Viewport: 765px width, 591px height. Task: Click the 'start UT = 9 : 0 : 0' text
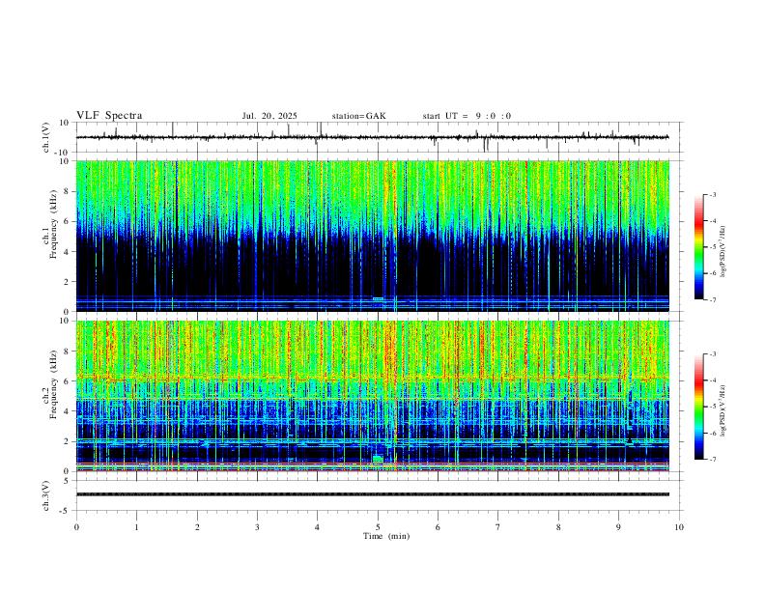(x=467, y=116)
